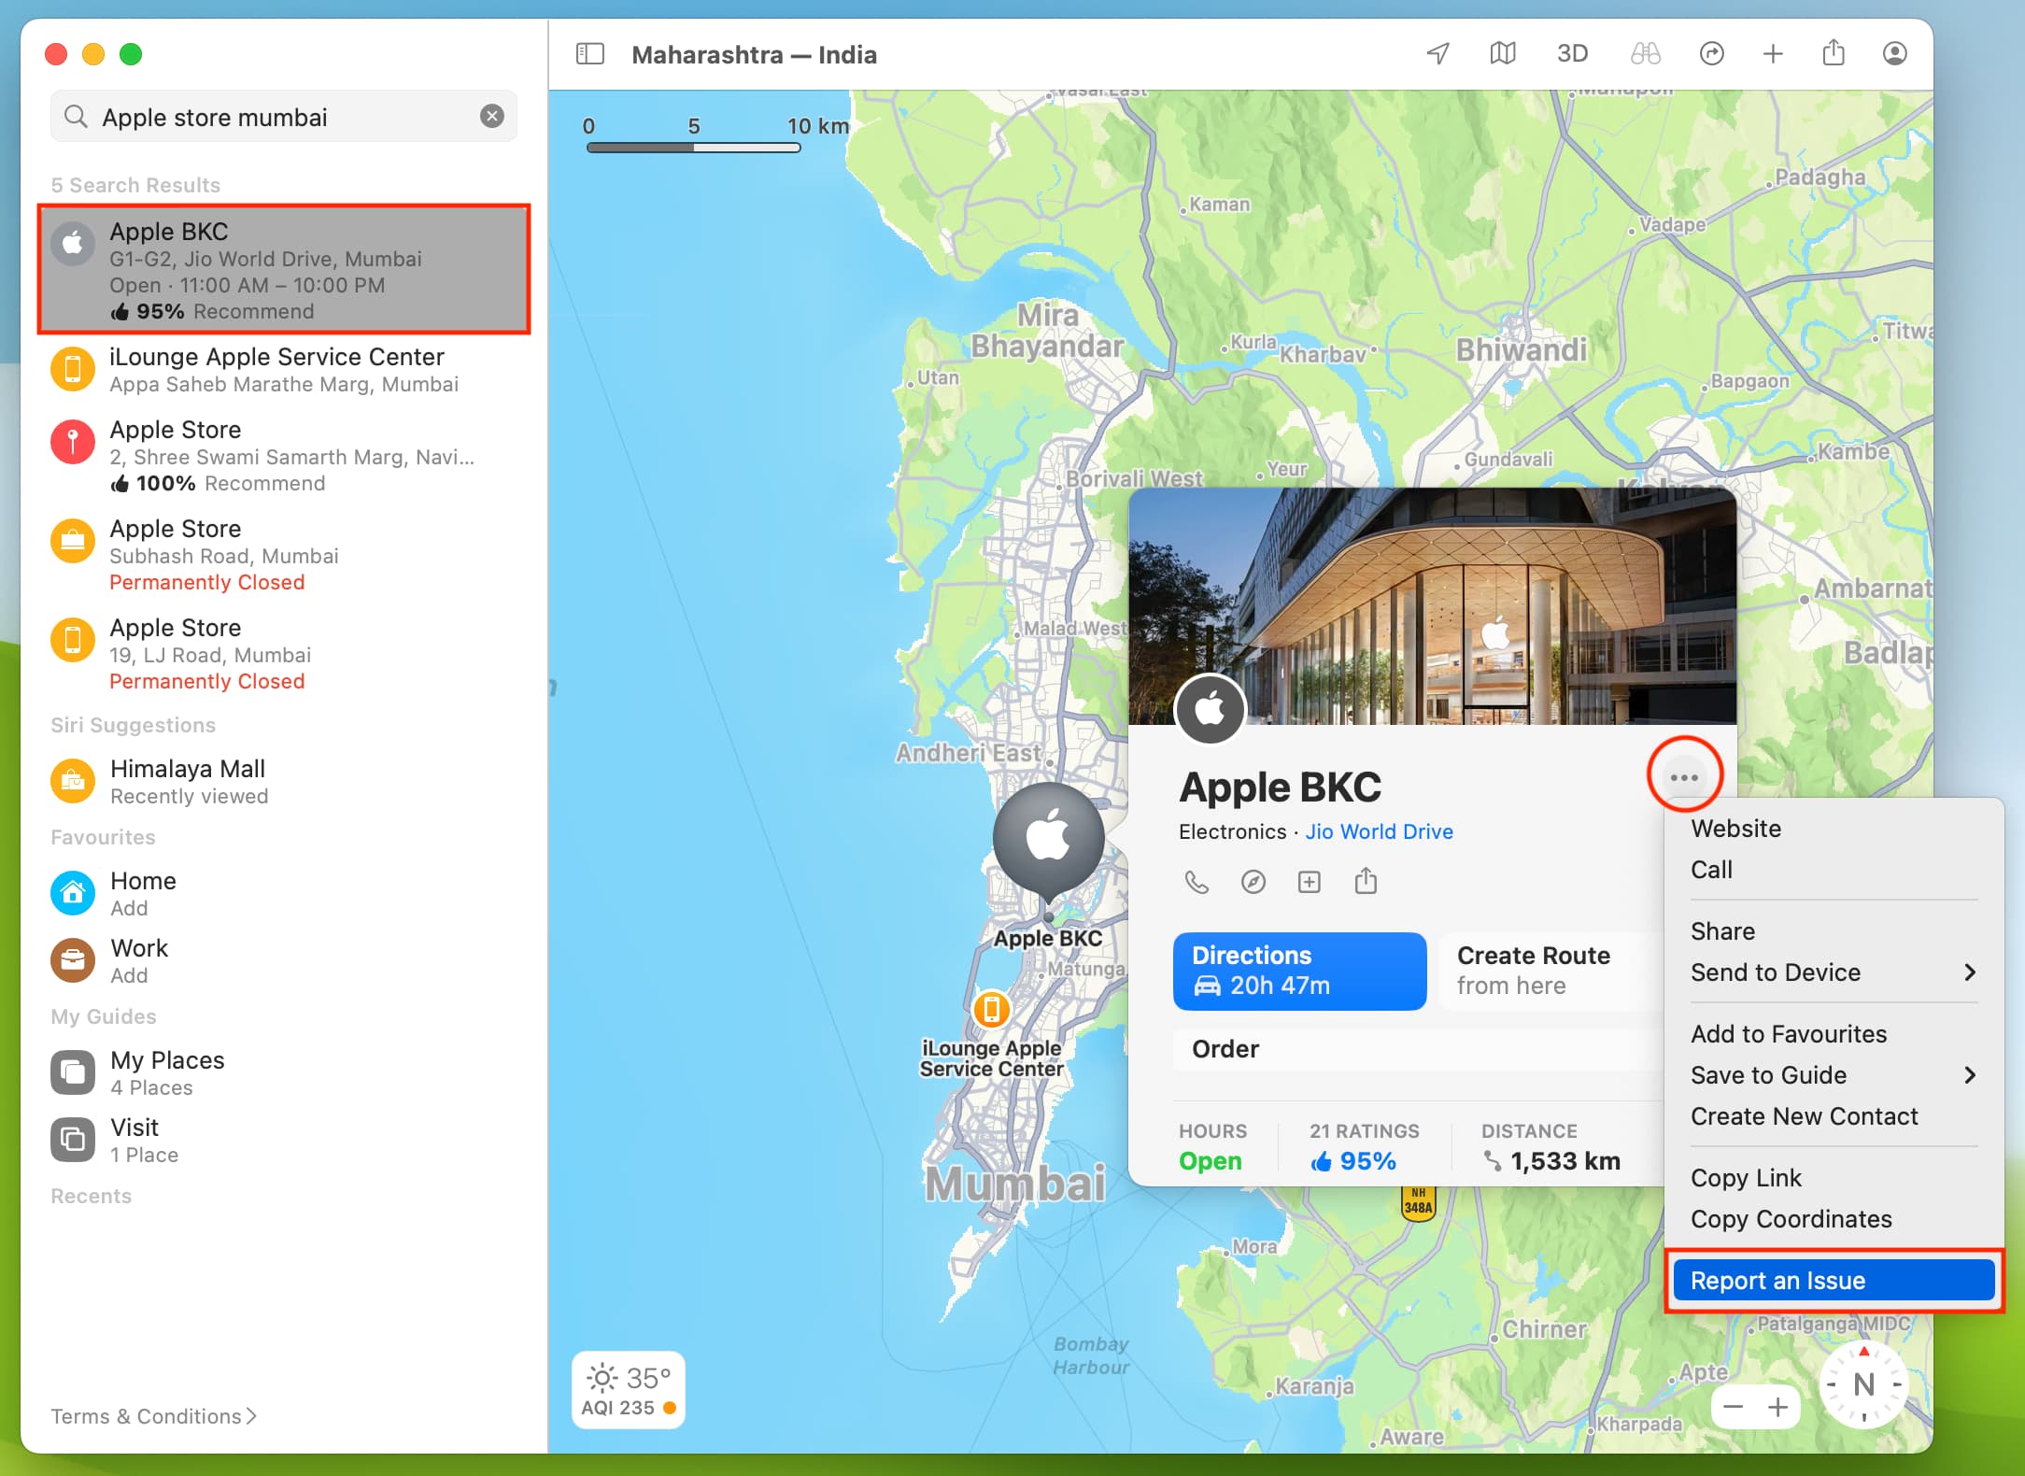Image resolution: width=2025 pixels, height=1476 pixels.
Task: Click the Bhiwandi label on map
Action: [x=1522, y=350]
